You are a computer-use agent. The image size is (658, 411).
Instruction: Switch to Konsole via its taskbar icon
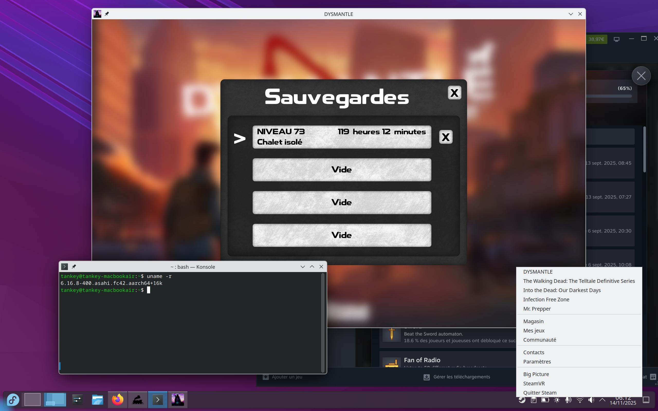[x=158, y=400]
